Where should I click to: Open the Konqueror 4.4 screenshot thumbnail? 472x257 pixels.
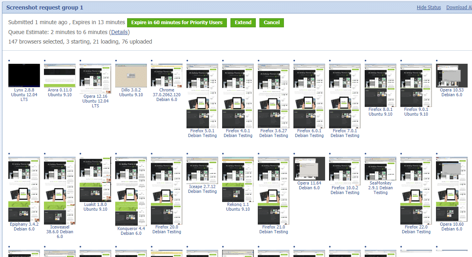click(x=131, y=191)
